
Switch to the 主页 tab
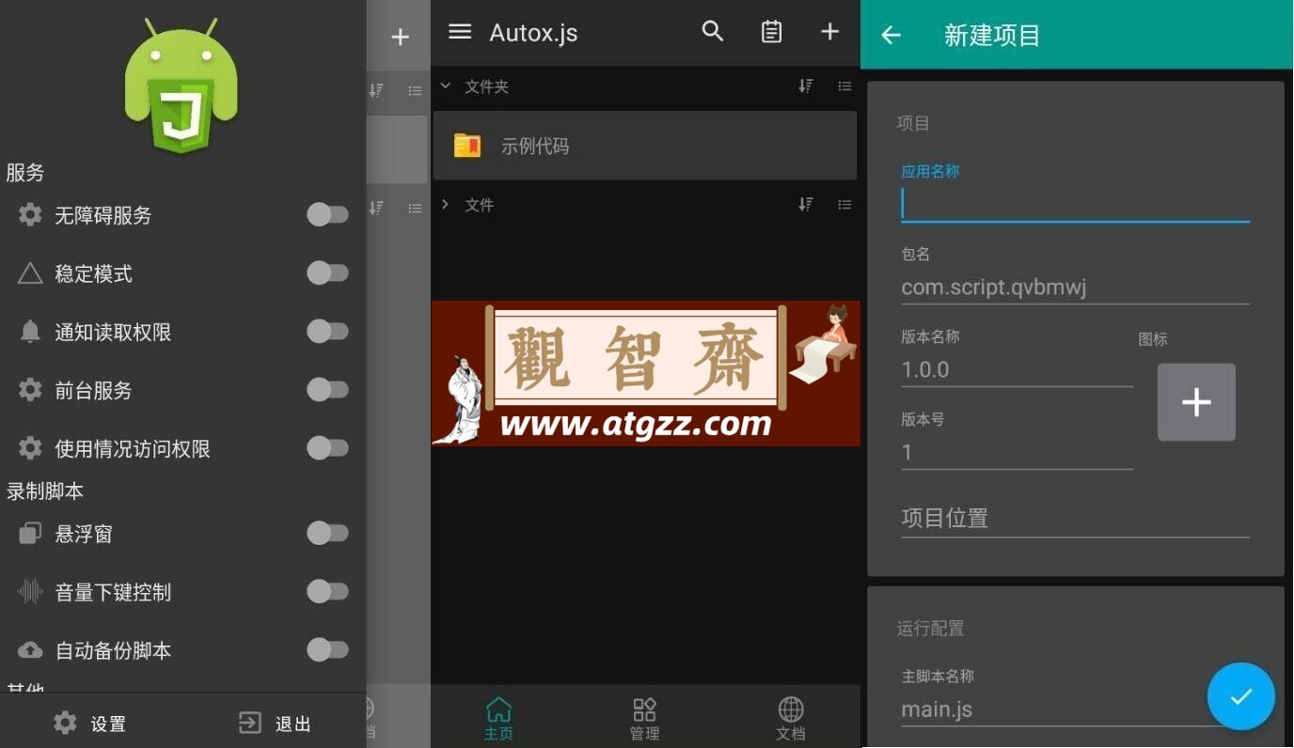[x=498, y=719]
